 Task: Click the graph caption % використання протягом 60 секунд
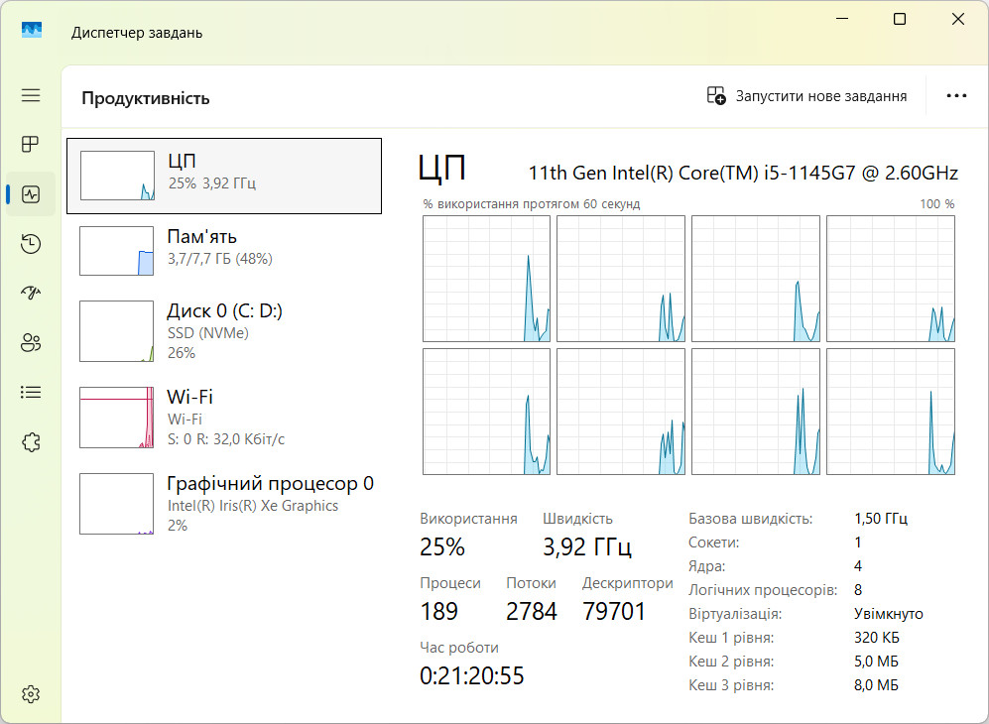tap(532, 204)
